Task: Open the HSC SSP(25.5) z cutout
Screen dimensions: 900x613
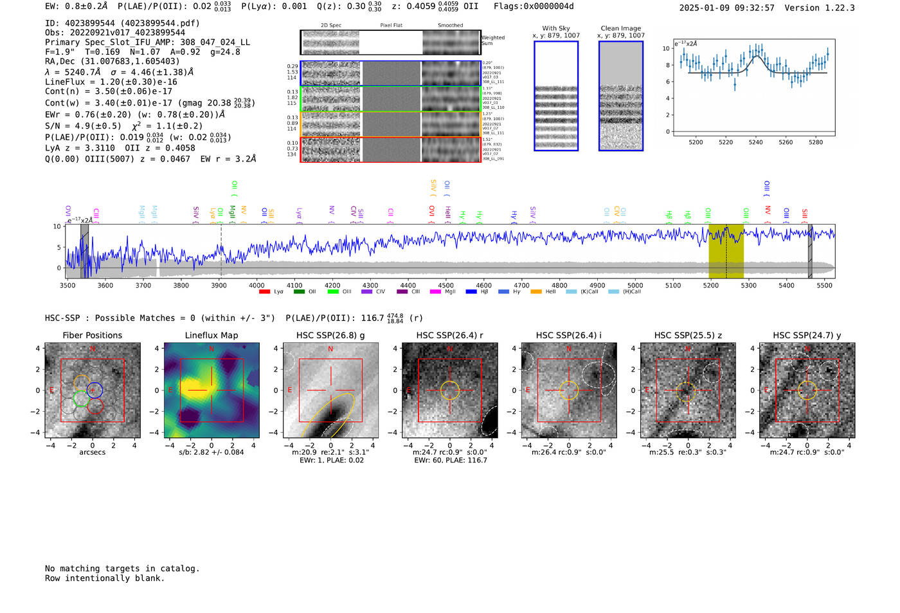Action: pyautogui.click(x=688, y=390)
